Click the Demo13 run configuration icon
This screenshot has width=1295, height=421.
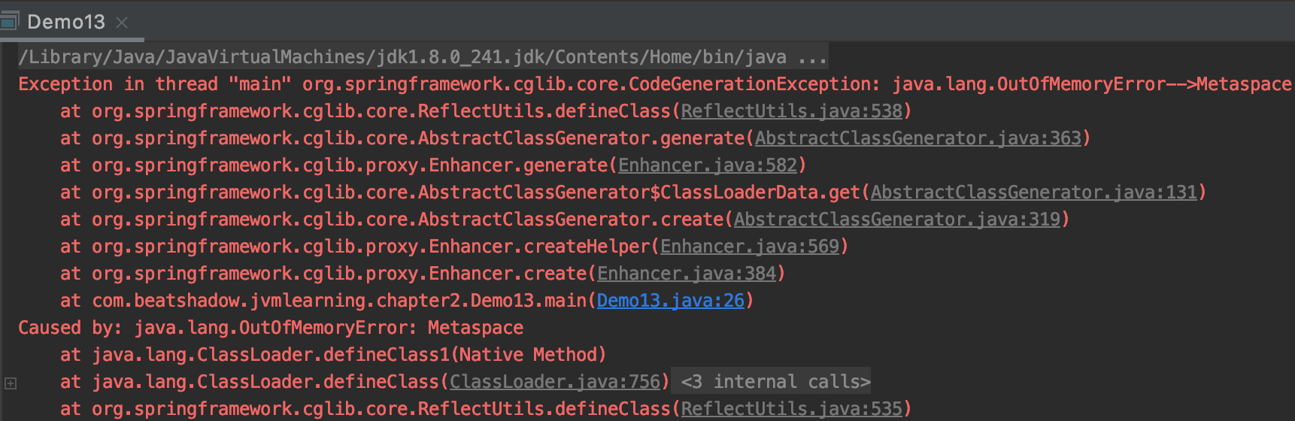pos(9,20)
